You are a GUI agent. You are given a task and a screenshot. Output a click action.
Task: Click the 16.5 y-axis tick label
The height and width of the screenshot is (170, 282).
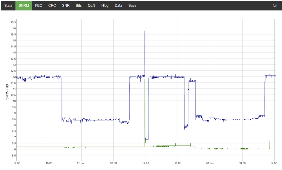(x=13, y=22)
